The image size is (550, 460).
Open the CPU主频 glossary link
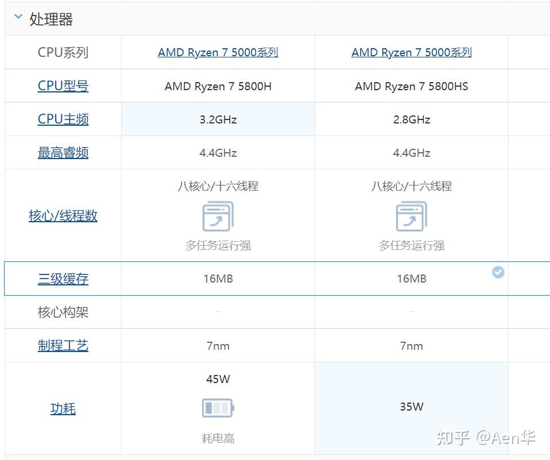(x=63, y=119)
